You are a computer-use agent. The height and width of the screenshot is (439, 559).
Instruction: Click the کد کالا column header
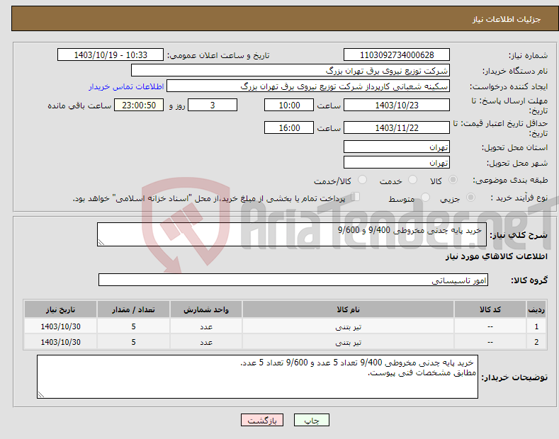[x=490, y=309]
